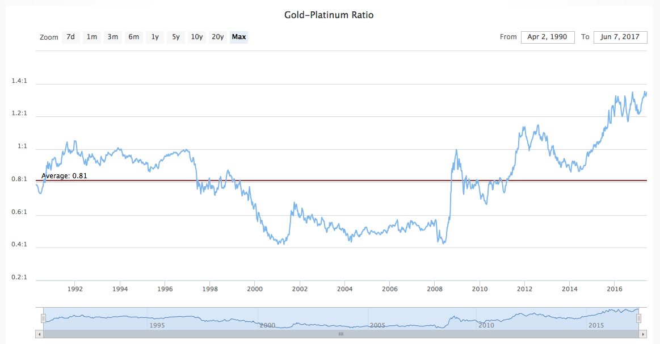660x344 pixels.
Task: Zoom the chart to 1y
Action: tap(155, 37)
